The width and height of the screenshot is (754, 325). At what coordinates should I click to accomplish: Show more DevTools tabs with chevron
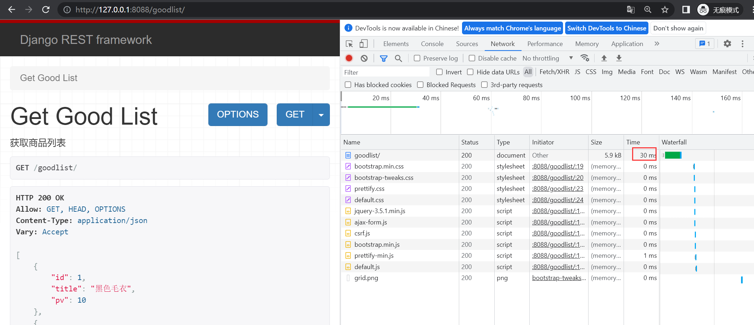click(657, 44)
